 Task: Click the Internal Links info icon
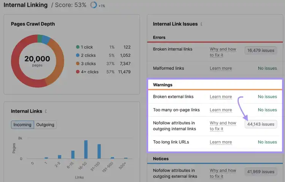46,111
